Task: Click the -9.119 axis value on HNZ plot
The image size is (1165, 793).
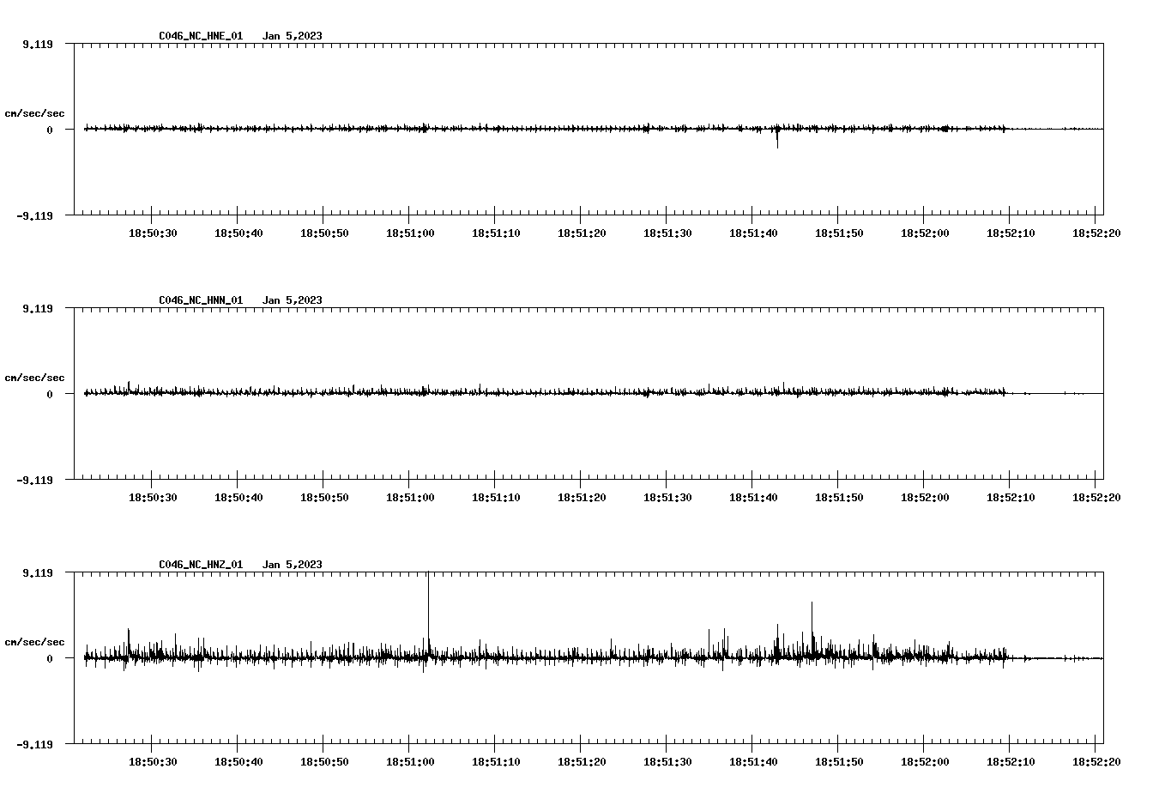Action: 34,744
